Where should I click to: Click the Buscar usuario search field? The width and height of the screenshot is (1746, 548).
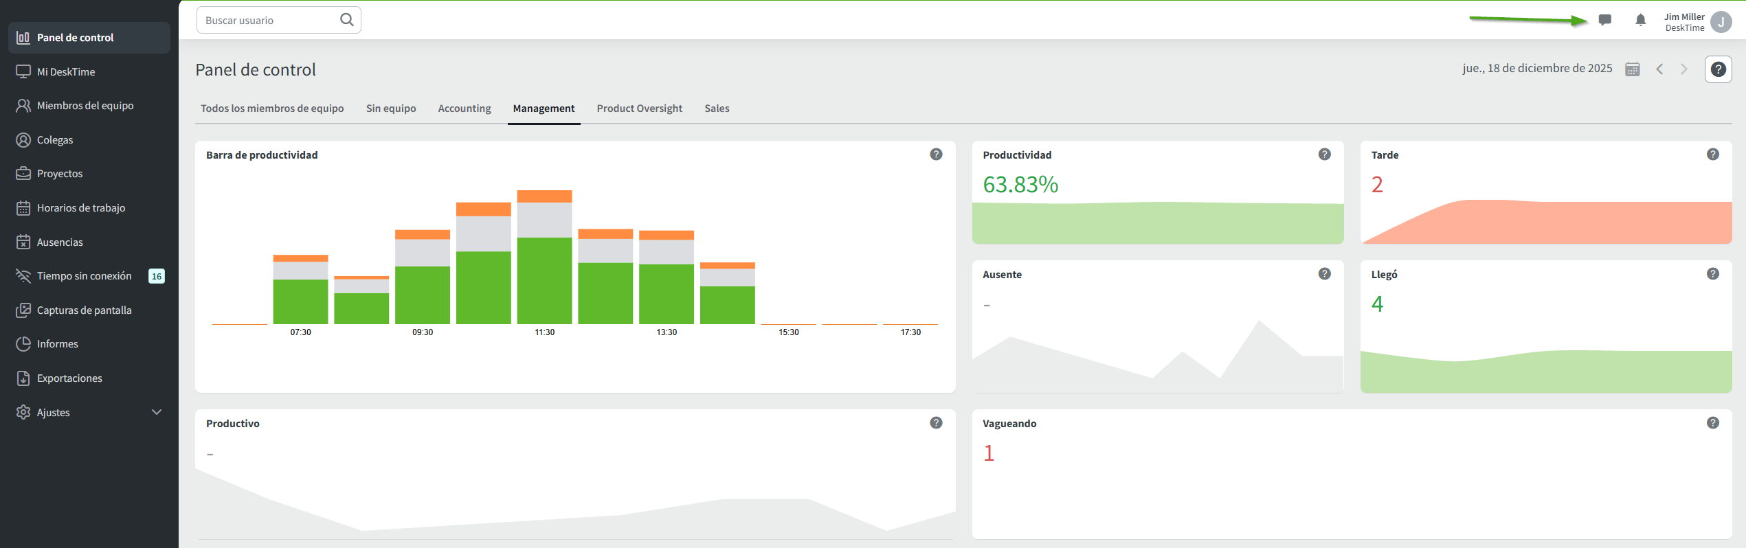[x=268, y=21]
